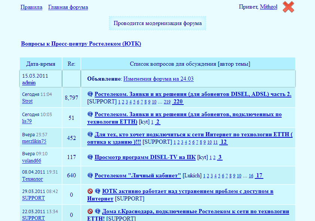
Task: Click the info icon on the ETTH подключение topic
Action: (89, 135)
